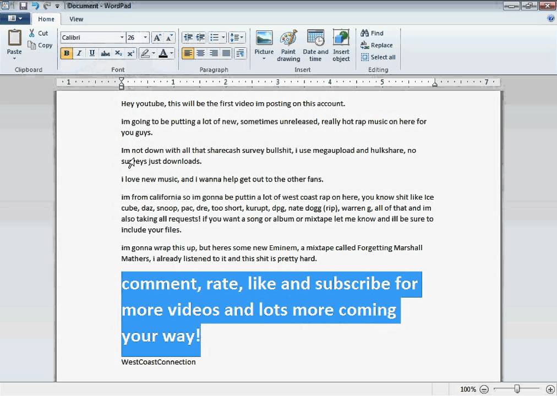Select Align text left

pos(188,53)
